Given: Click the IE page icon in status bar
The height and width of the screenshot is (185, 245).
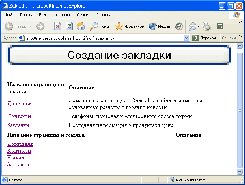Looking at the screenshot, I should click(x=5, y=180).
